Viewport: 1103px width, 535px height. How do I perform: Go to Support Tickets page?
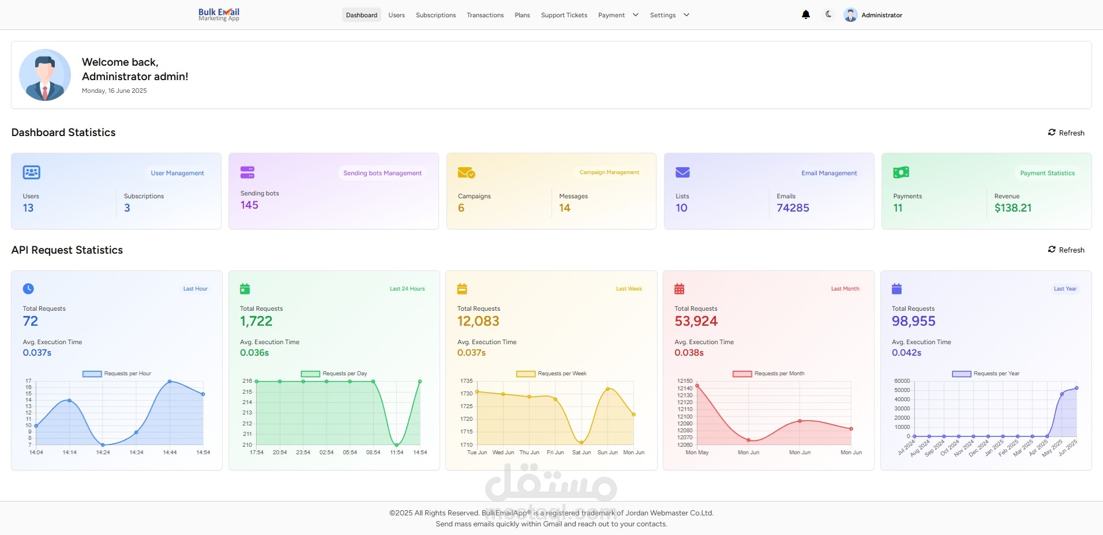point(564,15)
